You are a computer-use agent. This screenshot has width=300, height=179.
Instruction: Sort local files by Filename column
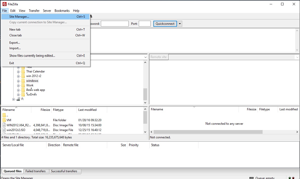pos(16,110)
